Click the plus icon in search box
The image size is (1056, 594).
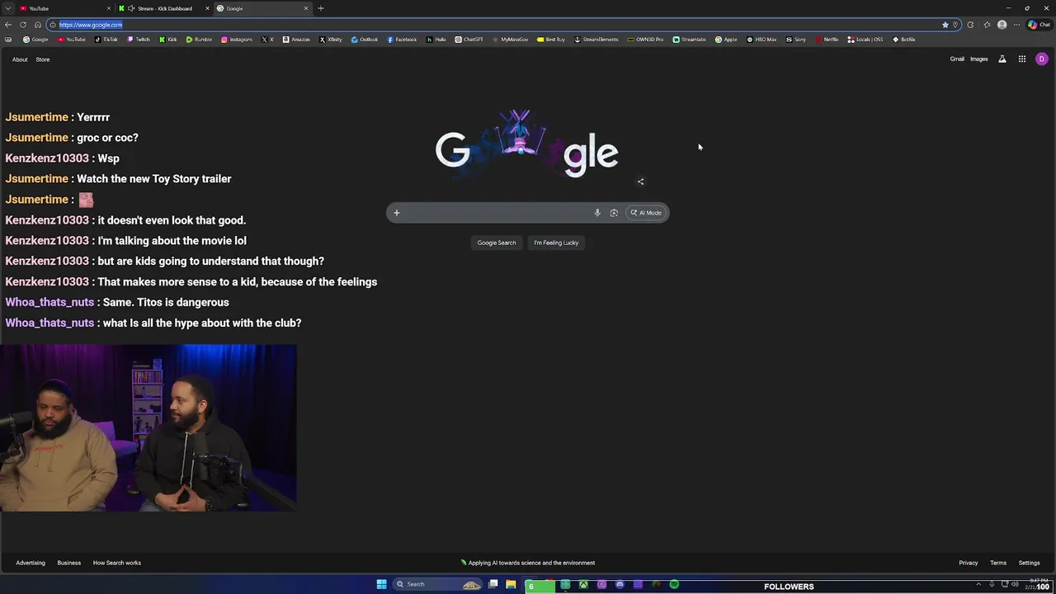(397, 213)
